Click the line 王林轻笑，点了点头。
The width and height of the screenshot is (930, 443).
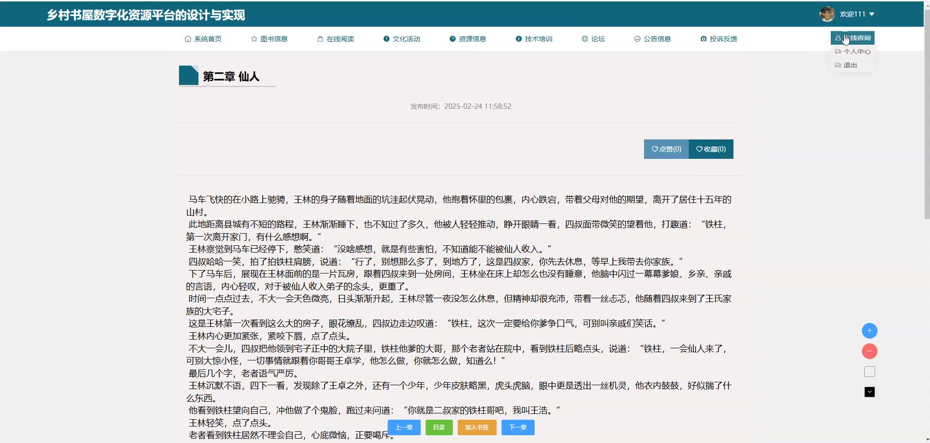[230, 423]
